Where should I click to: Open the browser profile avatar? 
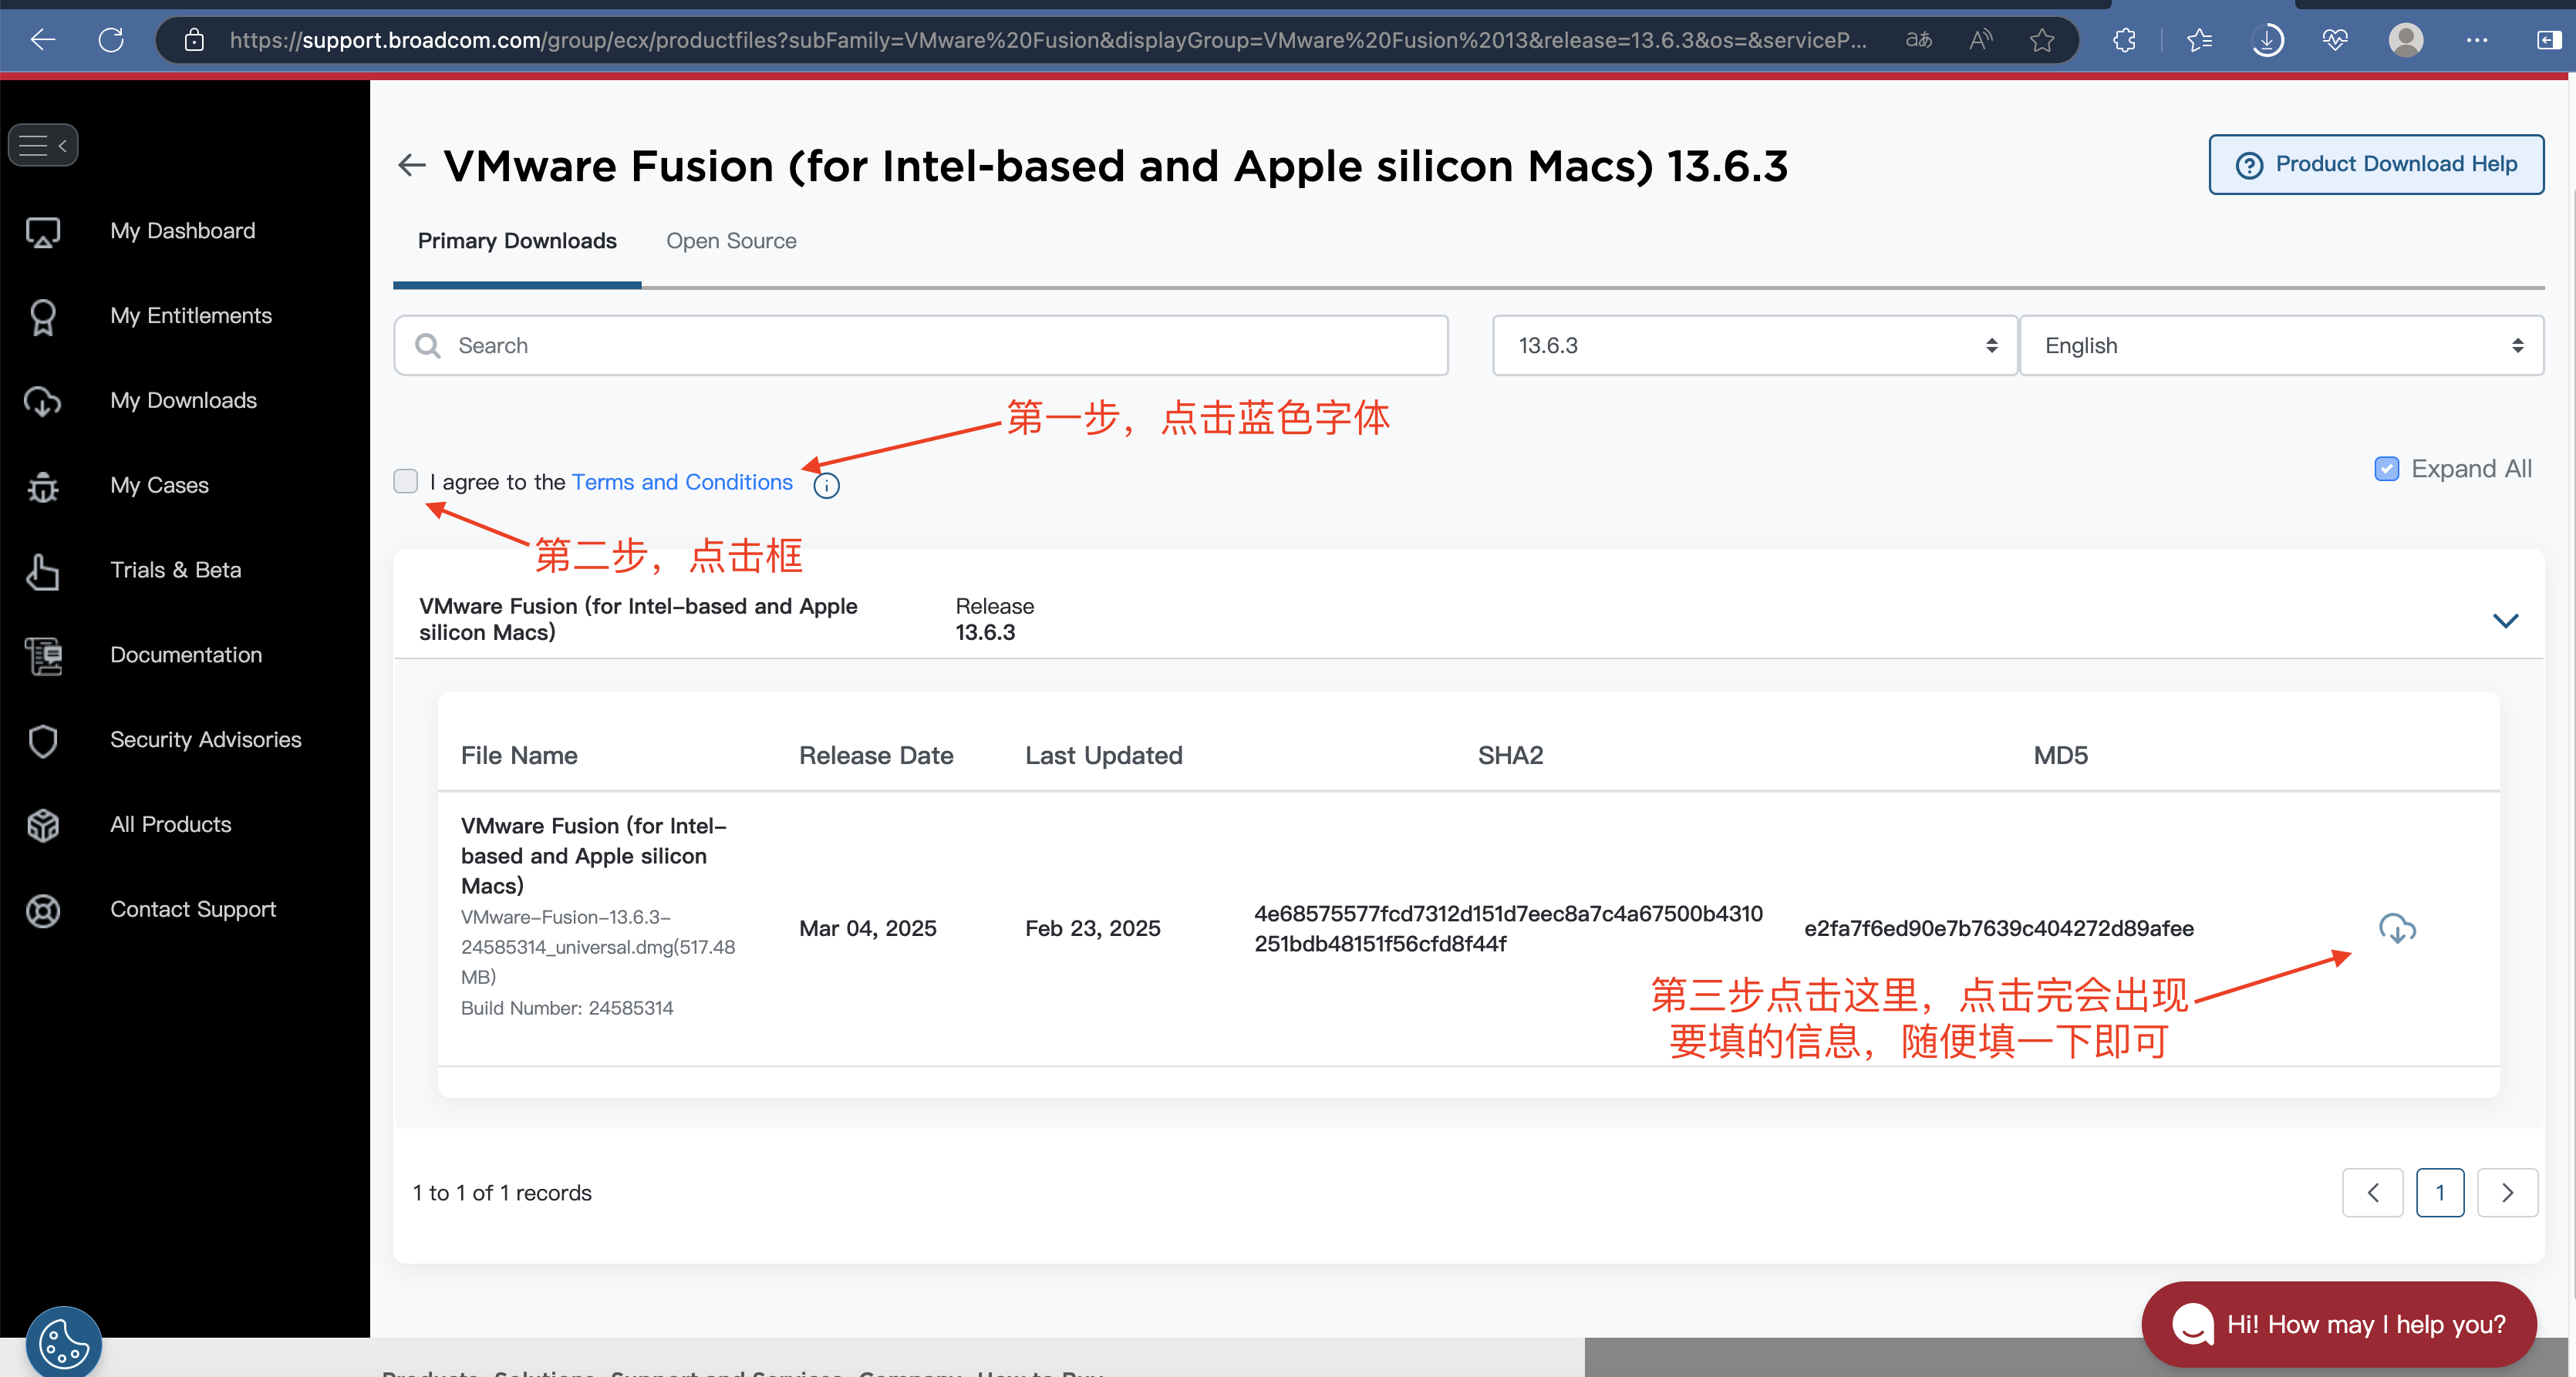pos(2406,40)
